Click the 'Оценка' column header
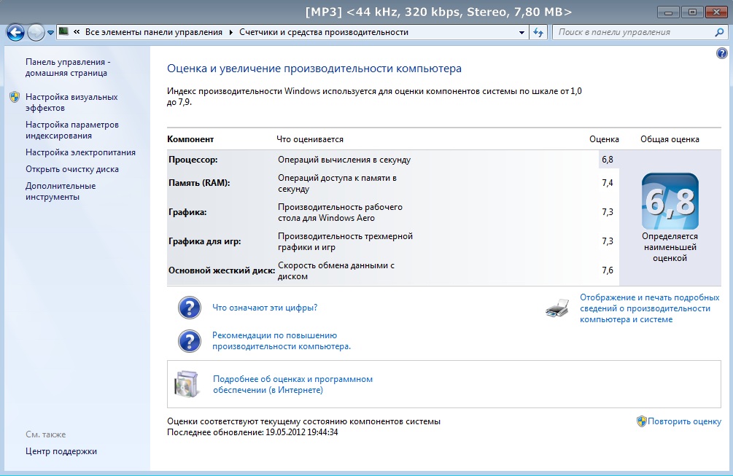 click(604, 139)
